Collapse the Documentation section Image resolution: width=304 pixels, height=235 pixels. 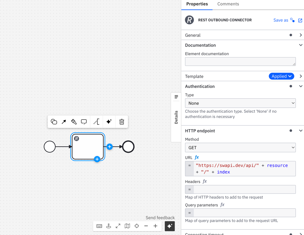(300, 45)
